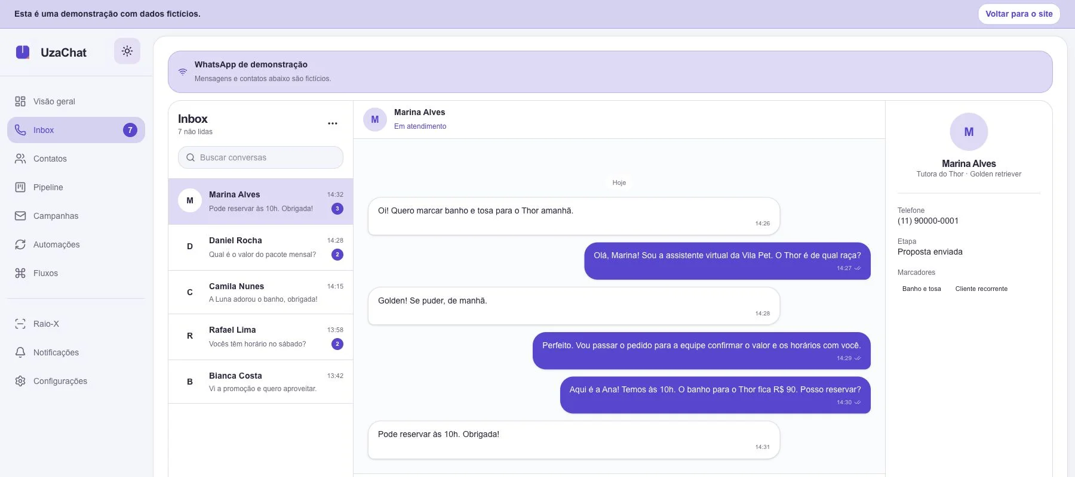1075x477 pixels.
Task: Open the Rafael Lima conversation
Action: tap(260, 337)
